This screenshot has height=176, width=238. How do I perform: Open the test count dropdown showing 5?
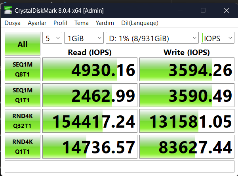coord(52,38)
